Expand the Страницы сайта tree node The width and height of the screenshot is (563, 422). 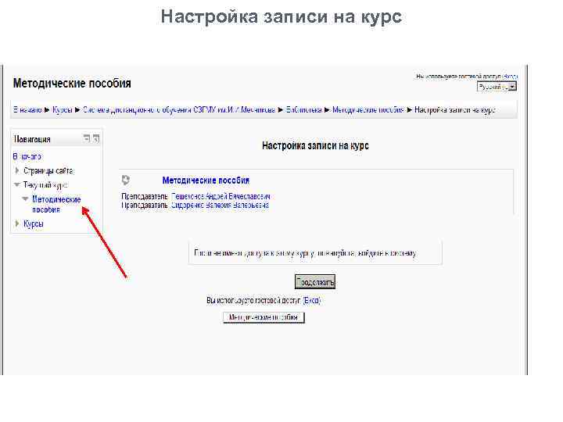[17, 171]
